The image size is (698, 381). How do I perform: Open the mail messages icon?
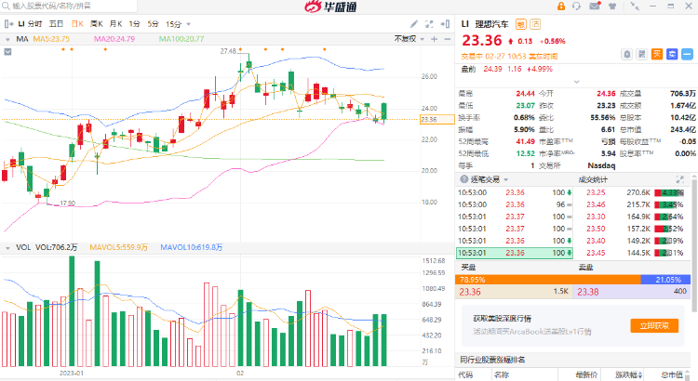tap(594, 7)
